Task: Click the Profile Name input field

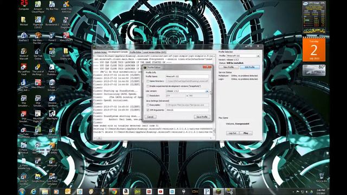Action: tap(187, 76)
